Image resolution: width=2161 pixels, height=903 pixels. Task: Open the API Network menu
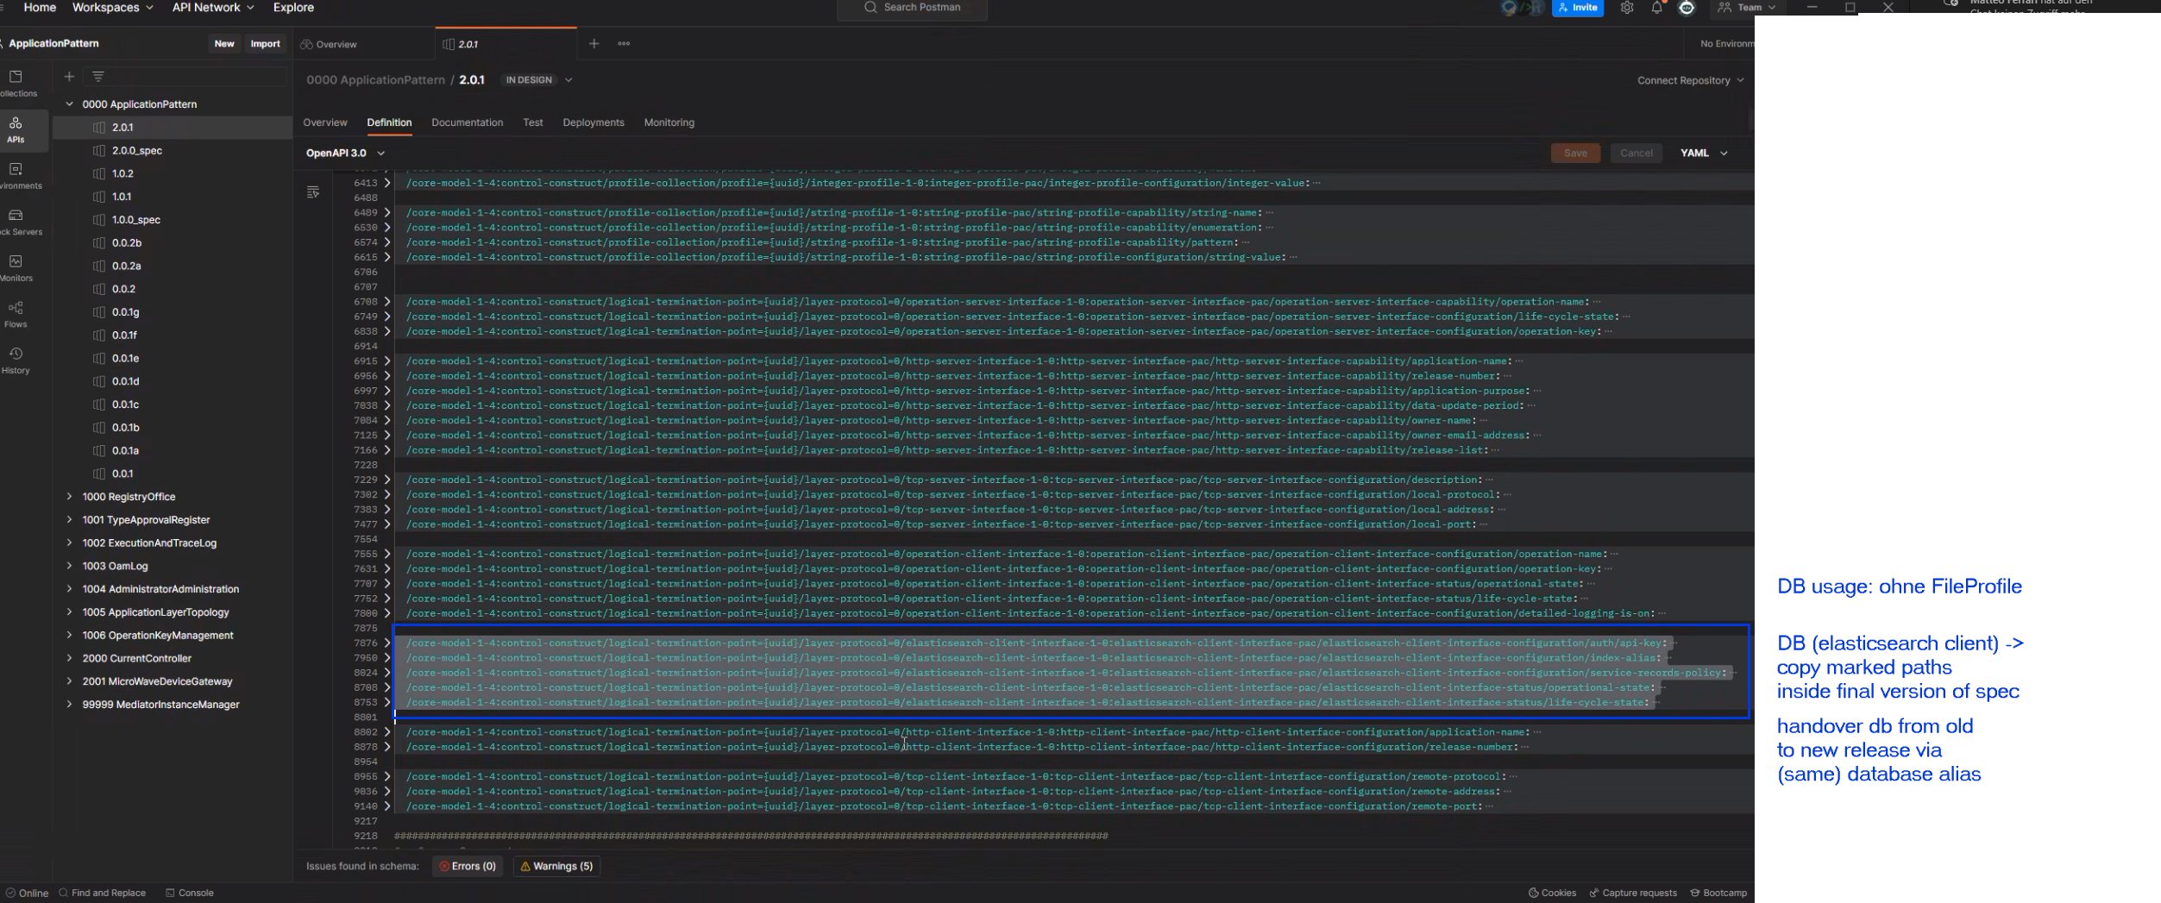coord(213,7)
